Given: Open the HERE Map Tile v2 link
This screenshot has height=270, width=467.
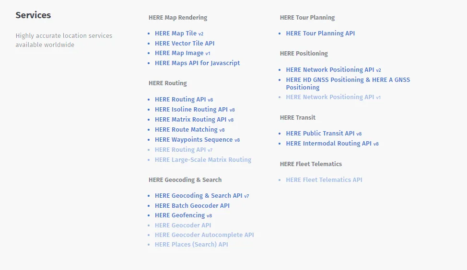Looking at the screenshot, I should [x=179, y=34].
